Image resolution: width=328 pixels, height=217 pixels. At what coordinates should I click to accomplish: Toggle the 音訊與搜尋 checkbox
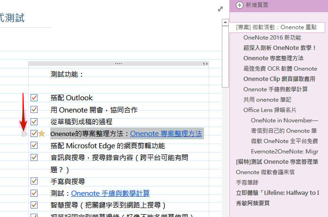click(x=34, y=157)
